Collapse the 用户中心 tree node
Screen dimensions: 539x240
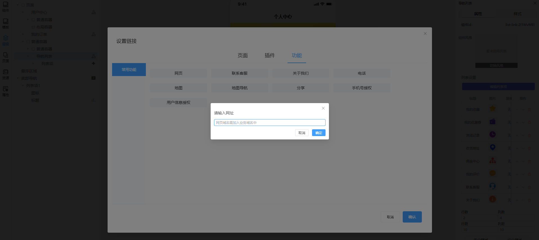click(23, 12)
